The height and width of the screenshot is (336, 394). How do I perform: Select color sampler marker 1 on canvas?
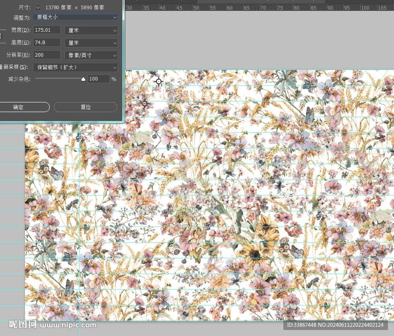coord(159,82)
